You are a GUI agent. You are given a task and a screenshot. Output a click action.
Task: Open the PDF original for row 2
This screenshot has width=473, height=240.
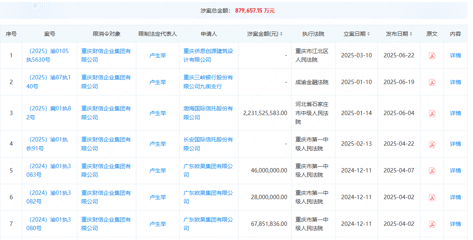click(432, 82)
